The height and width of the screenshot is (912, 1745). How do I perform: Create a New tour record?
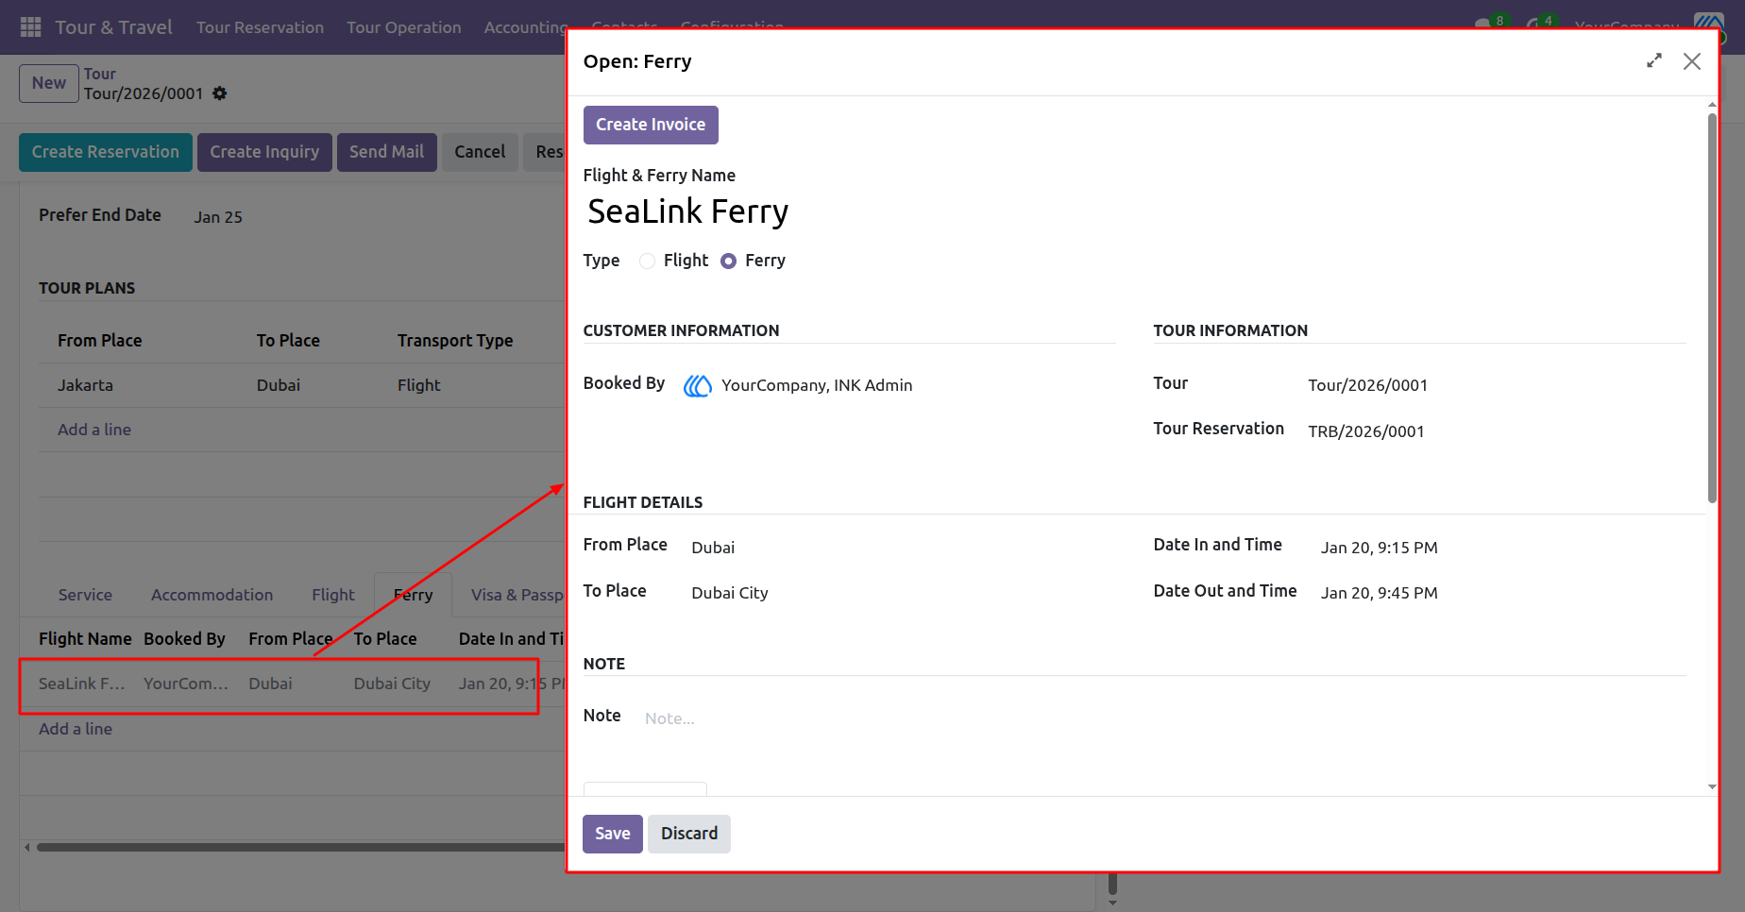[x=49, y=83]
